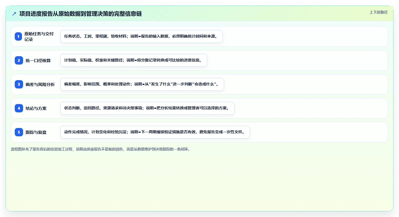This screenshot has width=399, height=217.
Task: Select the 跟踪与复盘 step label
Action: click(36, 132)
